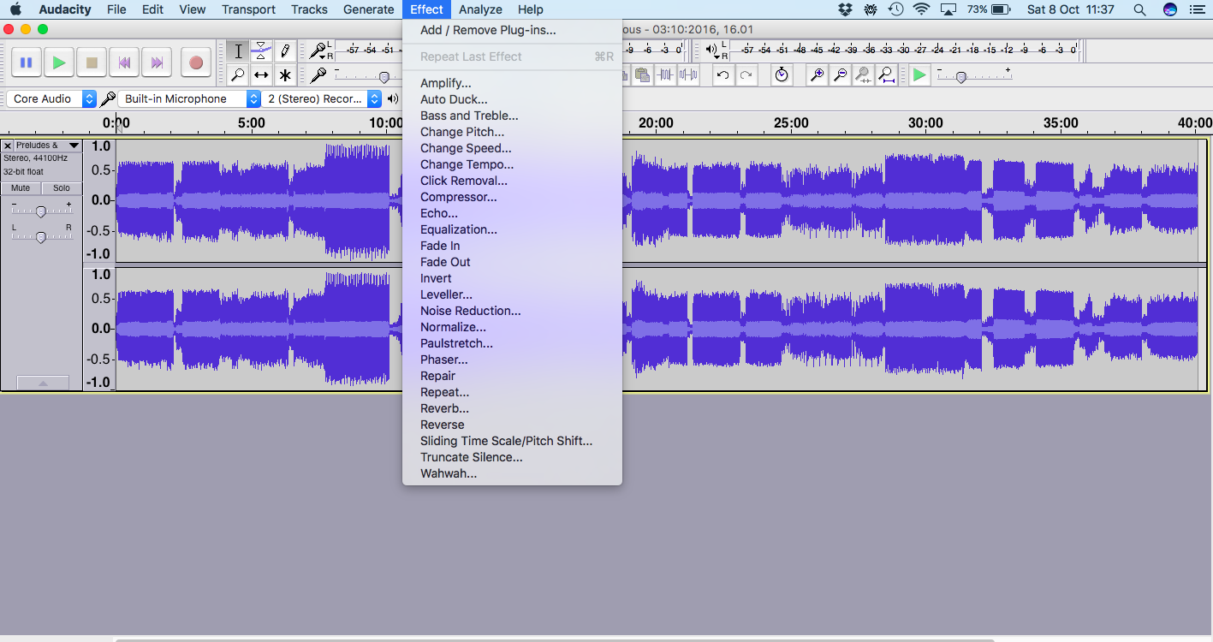Click the Trim audio icon
Viewport: 1213px width, 642px height.
[x=666, y=75]
